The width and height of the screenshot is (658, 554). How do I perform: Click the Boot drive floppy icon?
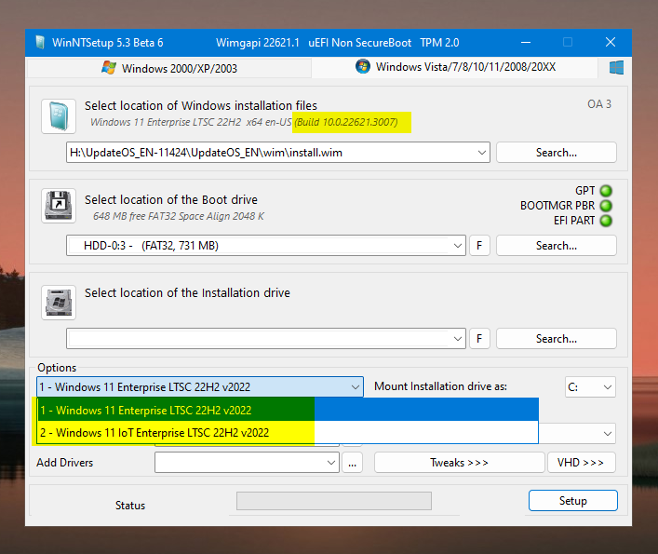point(59,206)
